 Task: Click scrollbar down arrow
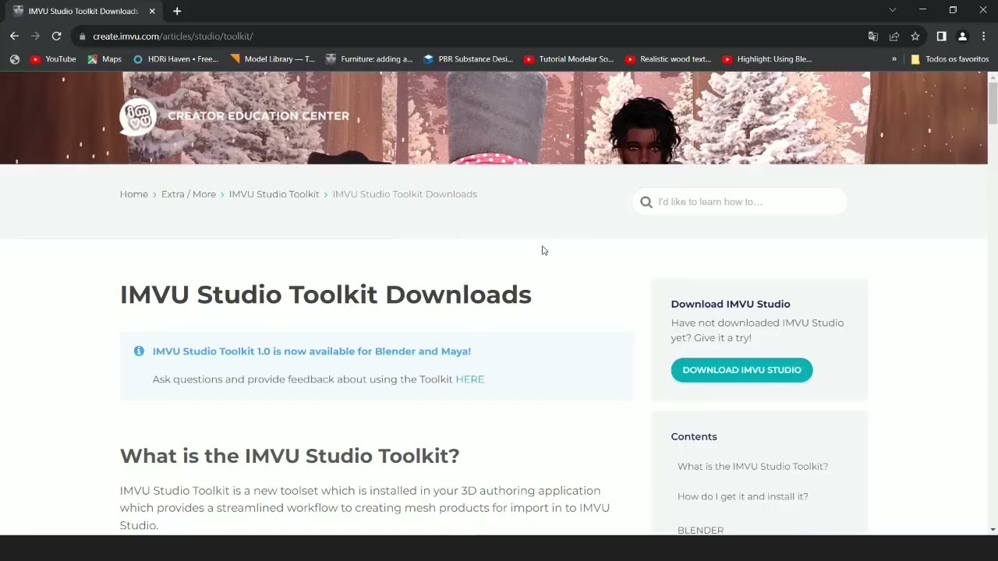click(993, 530)
